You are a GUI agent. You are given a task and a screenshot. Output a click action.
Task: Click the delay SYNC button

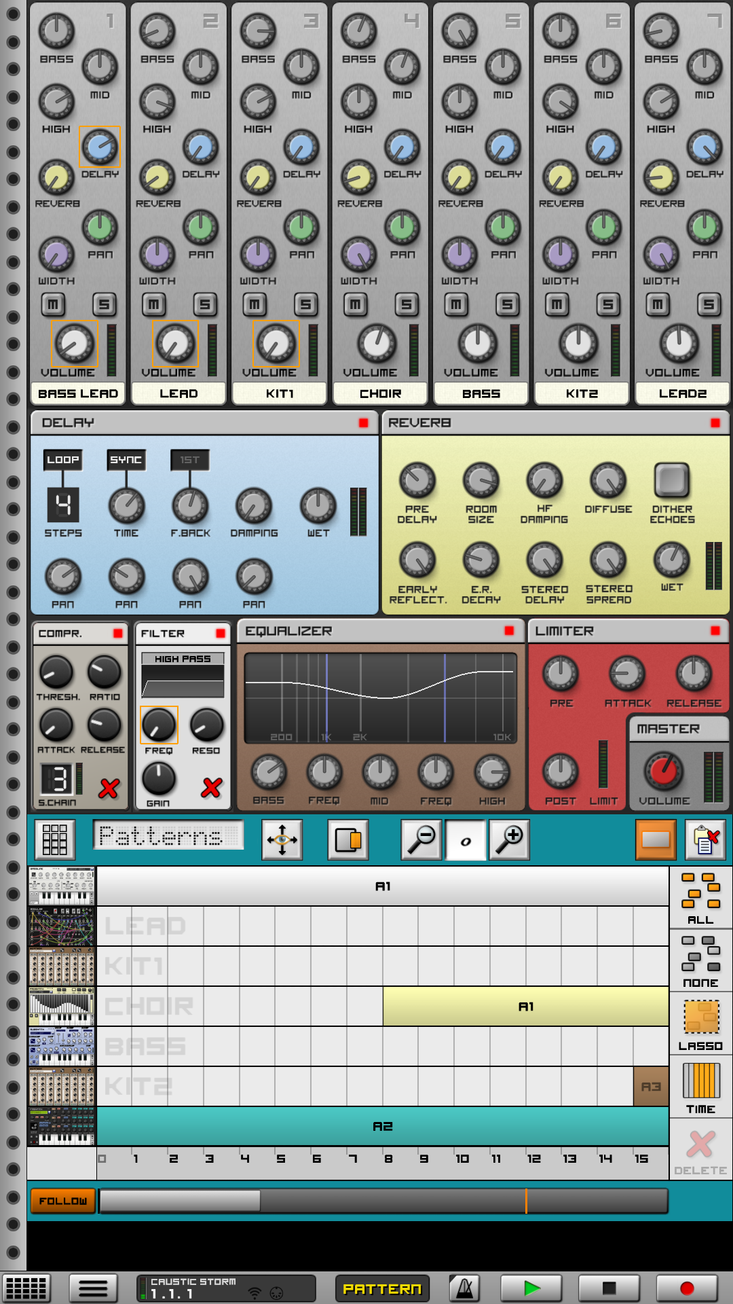126,460
